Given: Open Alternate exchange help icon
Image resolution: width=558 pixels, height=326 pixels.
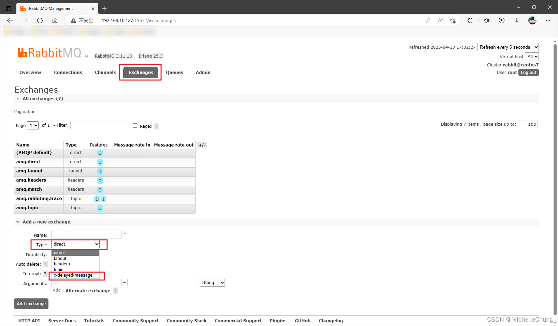Looking at the screenshot, I should (116, 291).
